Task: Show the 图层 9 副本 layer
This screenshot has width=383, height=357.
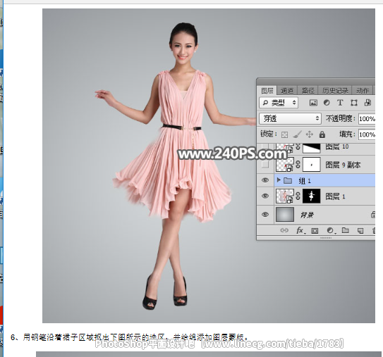Action: pos(265,164)
